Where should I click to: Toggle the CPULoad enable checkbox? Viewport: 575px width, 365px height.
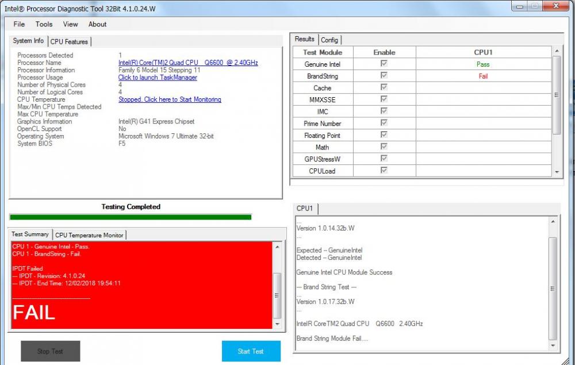pos(384,170)
